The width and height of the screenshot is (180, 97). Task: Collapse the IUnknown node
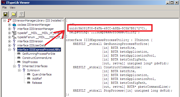19,71
